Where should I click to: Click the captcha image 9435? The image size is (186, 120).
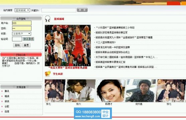pos(28,39)
